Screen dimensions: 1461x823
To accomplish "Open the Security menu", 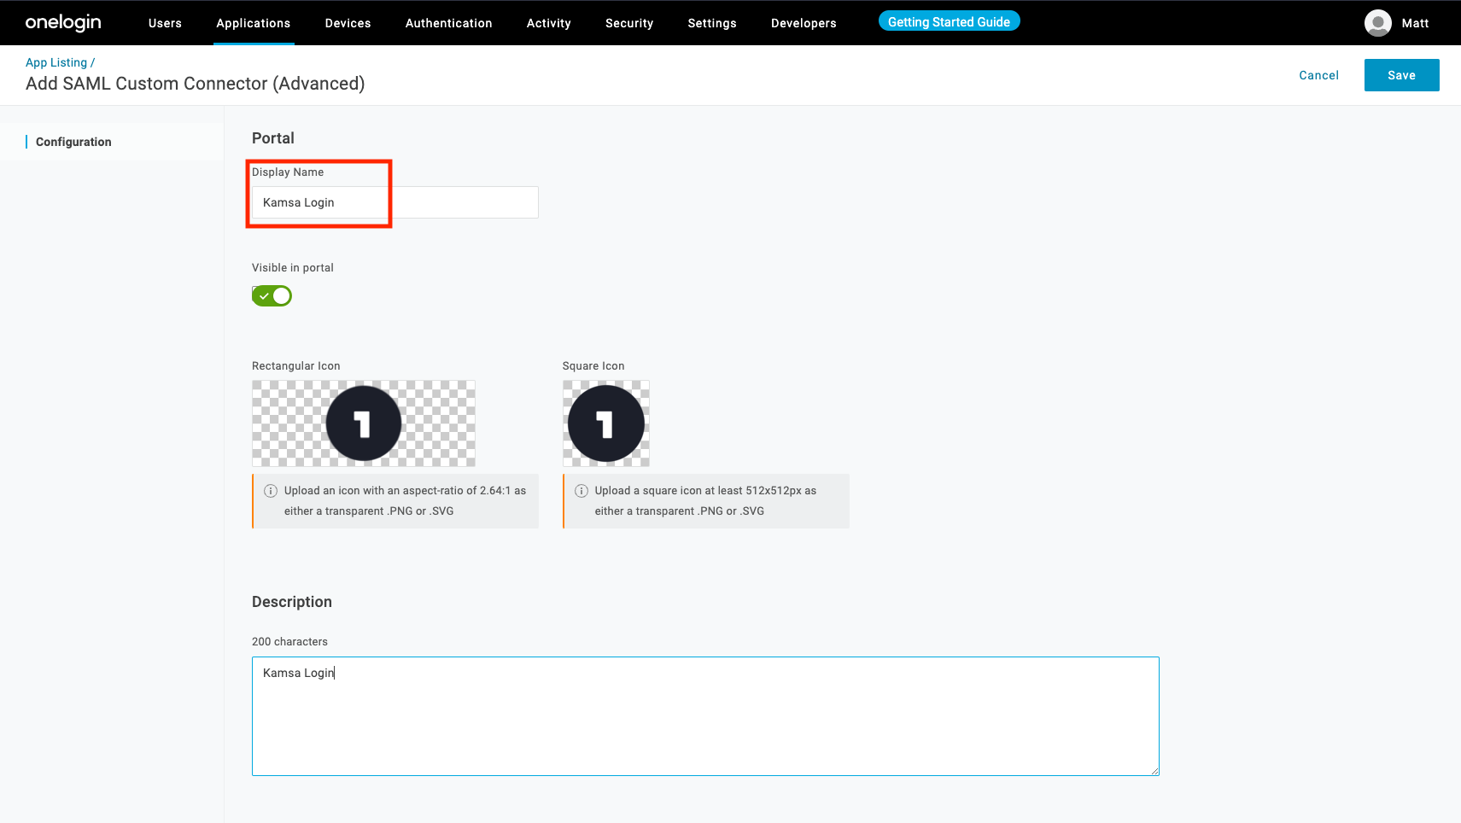I will pos(629,23).
